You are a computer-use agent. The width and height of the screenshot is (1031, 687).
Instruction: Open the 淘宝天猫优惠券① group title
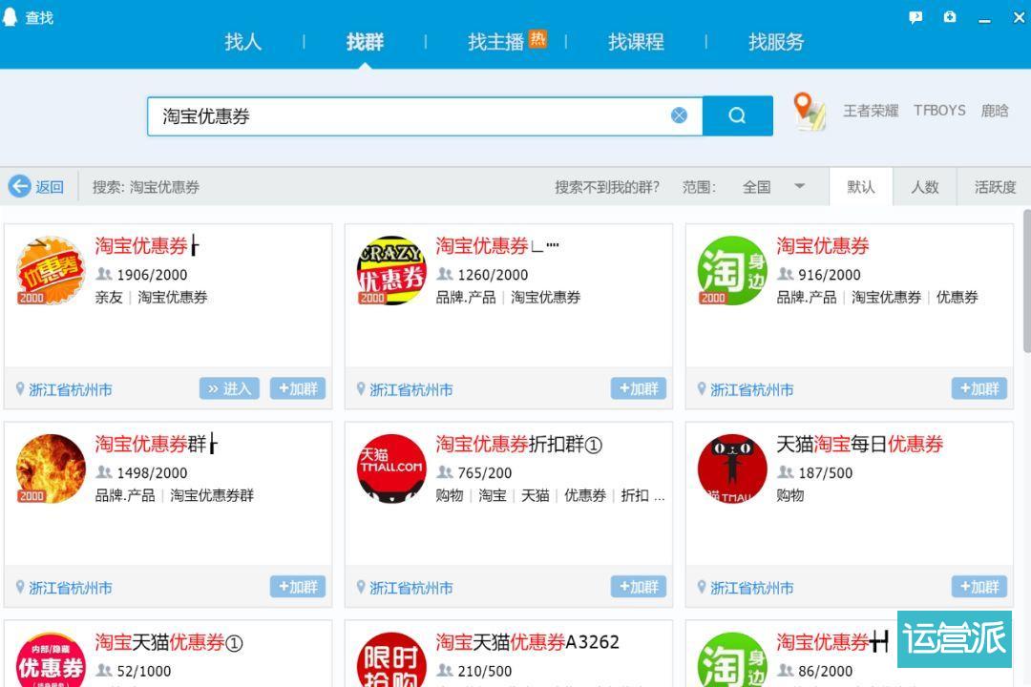coord(169,642)
